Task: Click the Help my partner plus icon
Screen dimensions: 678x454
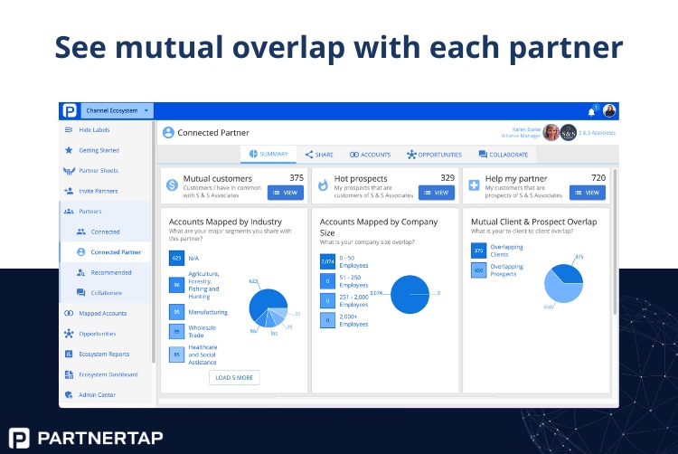Action: [474, 185]
